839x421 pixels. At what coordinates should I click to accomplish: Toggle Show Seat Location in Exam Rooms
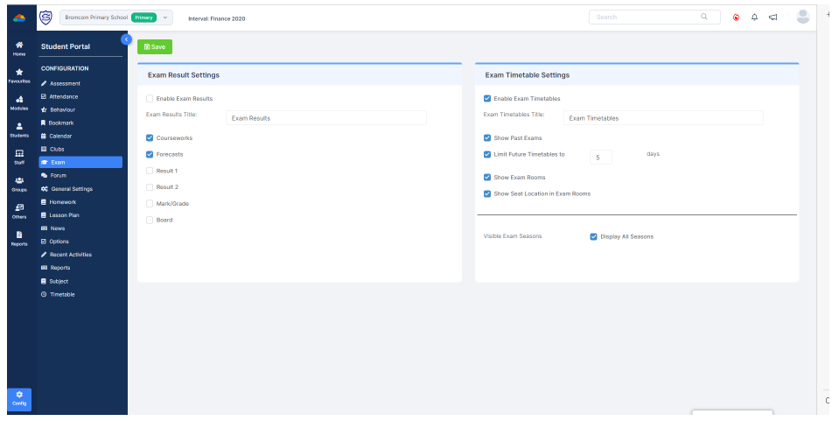(487, 193)
